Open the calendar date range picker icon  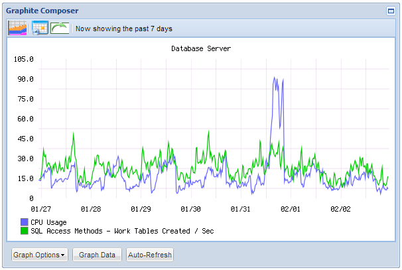40,28
